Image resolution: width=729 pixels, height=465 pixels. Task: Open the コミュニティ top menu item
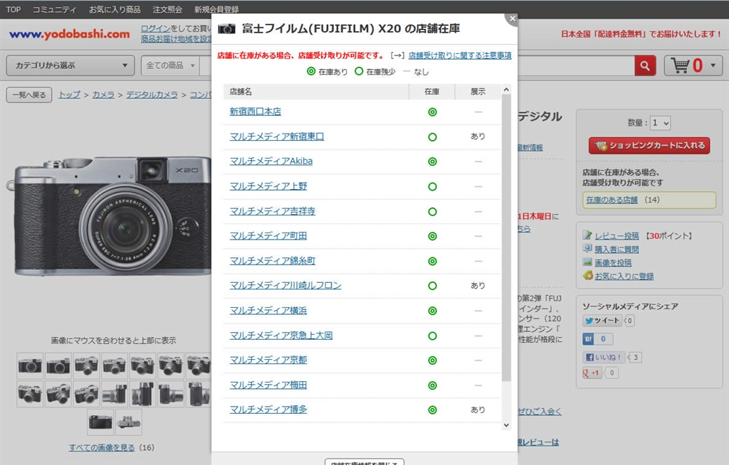[54, 9]
